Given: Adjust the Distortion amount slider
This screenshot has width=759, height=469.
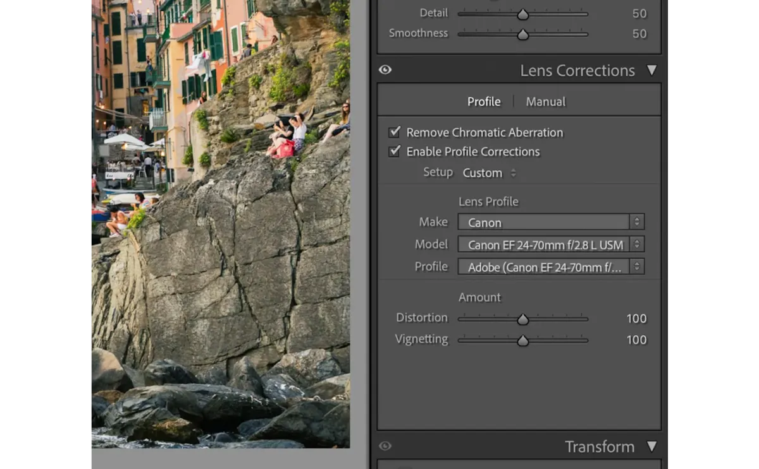Looking at the screenshot, I should 522,319.
